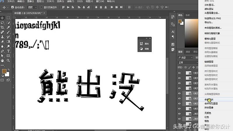Viewport: 233px width, 131px height.
Task: Click the vertical canvas scrollbar
Action: coord(167,76)
